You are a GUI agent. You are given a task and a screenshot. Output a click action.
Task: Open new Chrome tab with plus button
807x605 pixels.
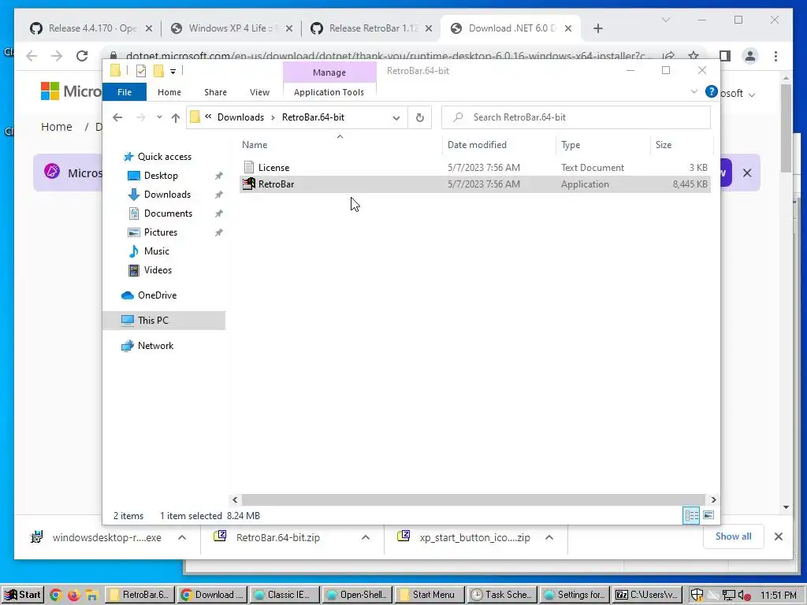(597, 28)
